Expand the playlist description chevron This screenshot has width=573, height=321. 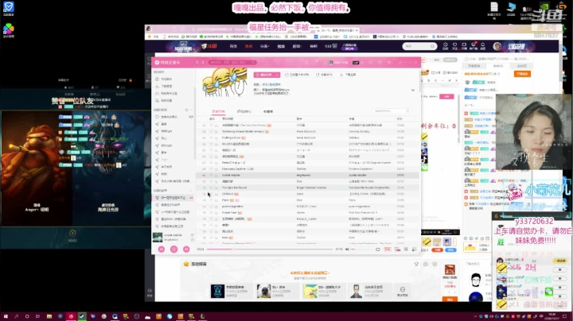click(413, 90)
